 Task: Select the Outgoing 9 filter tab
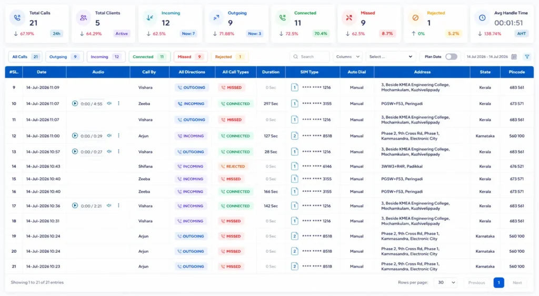(x=64, y=57)
